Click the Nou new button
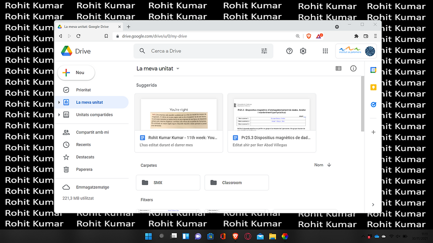433x243 pixels. click(x=76, y=72)
